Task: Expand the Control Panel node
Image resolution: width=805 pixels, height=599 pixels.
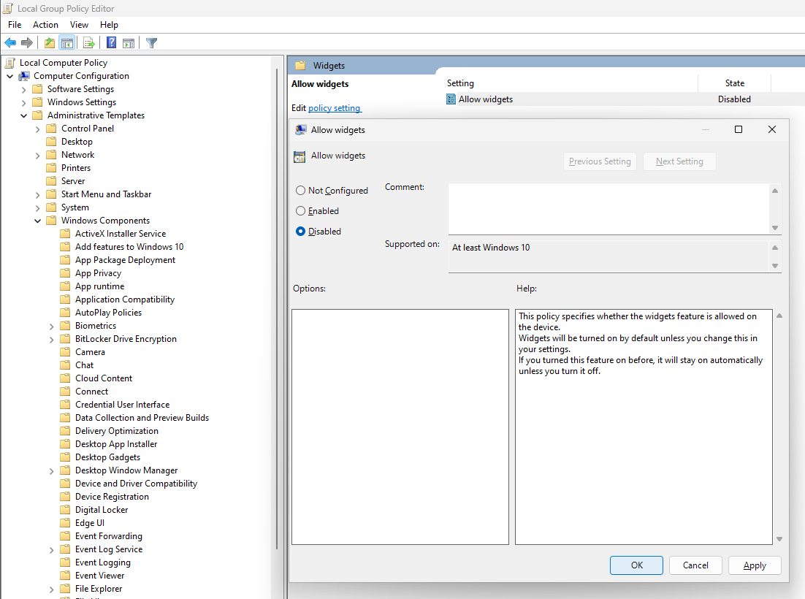Action: pos(37,129)
